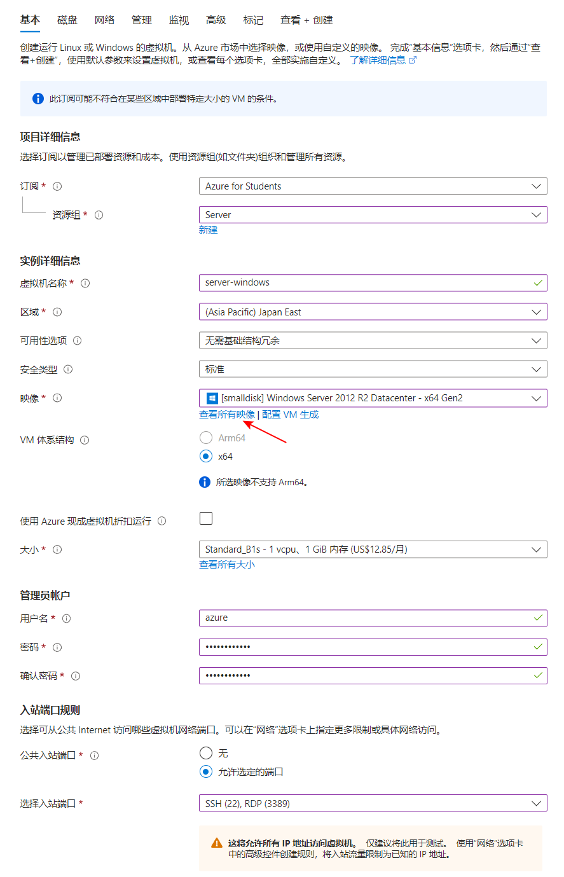This screenshot has height=877, width=564.
Task: Select the x64 VM architecture radio button
Action: point(206,456)
